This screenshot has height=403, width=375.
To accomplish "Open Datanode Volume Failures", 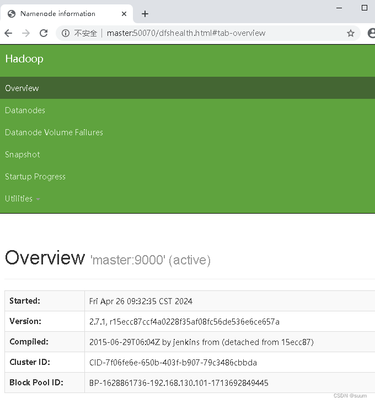I will pos(54,132).
